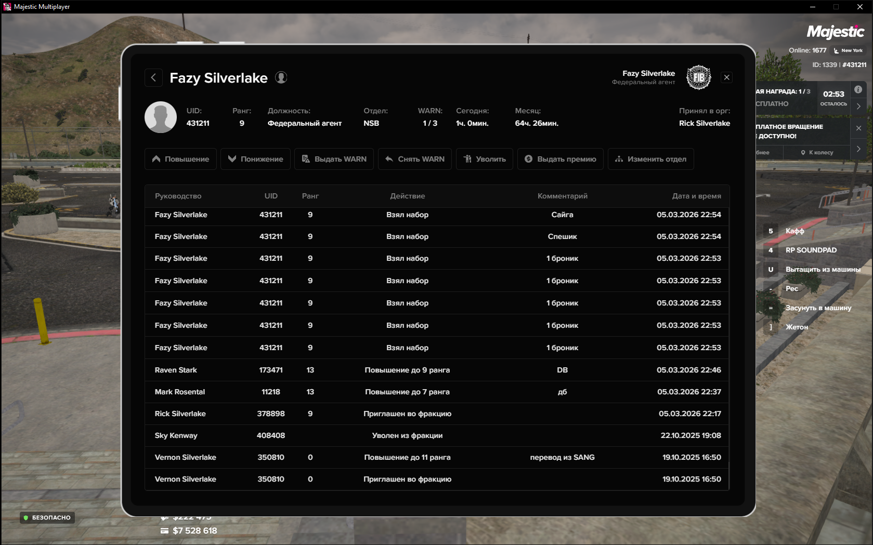Click the К колесу wheel link
The width and height of the screenshot is (873, 545).
click(x=817, y=153)
